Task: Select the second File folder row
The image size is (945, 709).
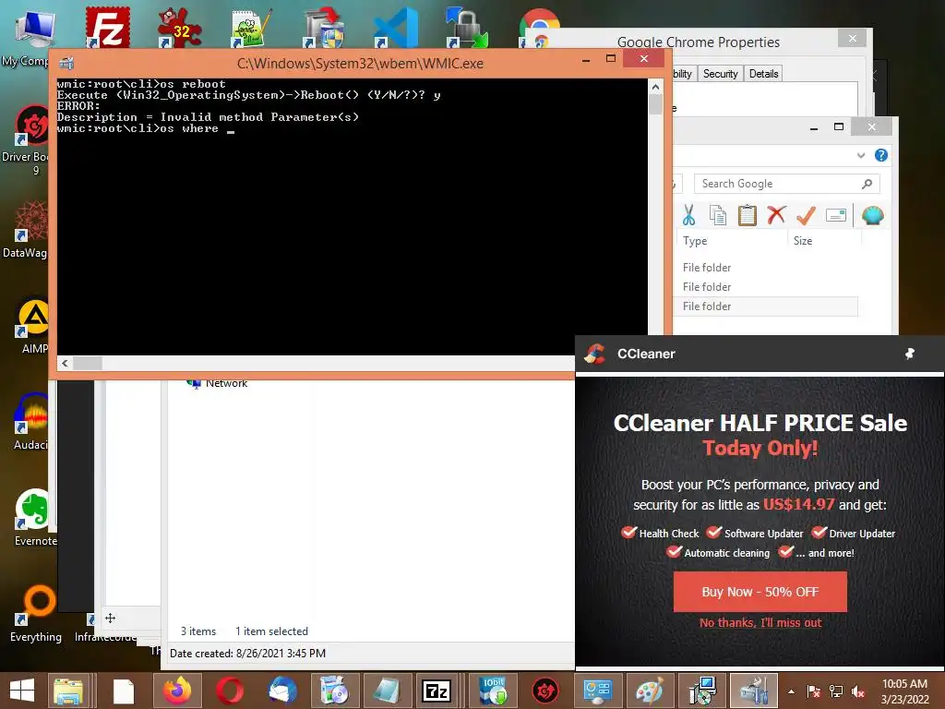Action: point(767,287)
